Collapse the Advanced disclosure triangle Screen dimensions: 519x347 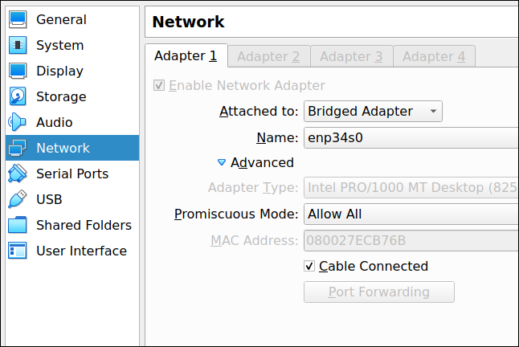(x=222, y=162)
